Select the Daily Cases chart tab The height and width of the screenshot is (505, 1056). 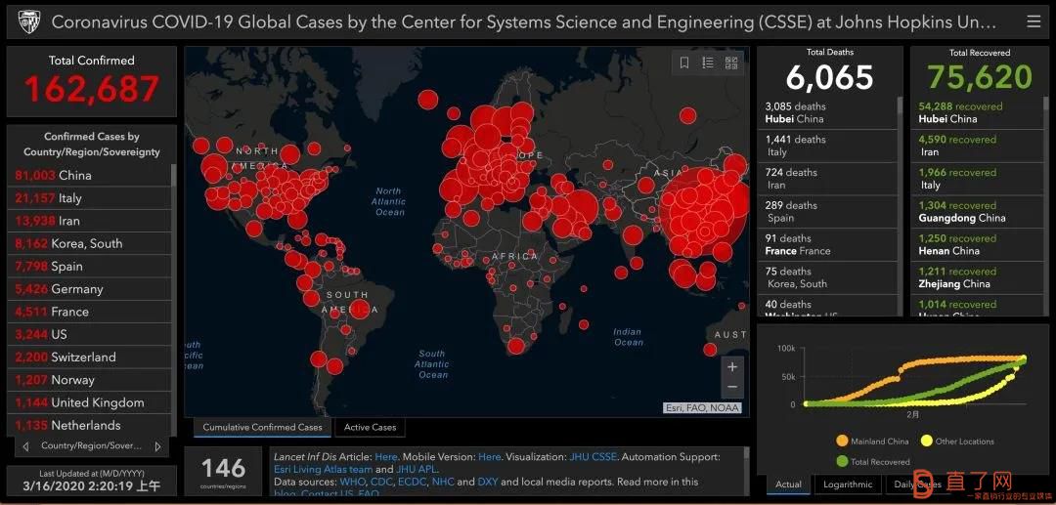pos(917,484)
